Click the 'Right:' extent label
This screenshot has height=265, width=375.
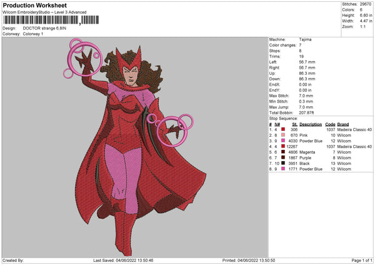click(x=274, y=67)
